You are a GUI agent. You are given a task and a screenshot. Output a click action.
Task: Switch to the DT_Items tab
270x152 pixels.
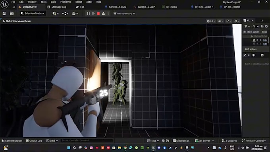[x=170, y=7]
